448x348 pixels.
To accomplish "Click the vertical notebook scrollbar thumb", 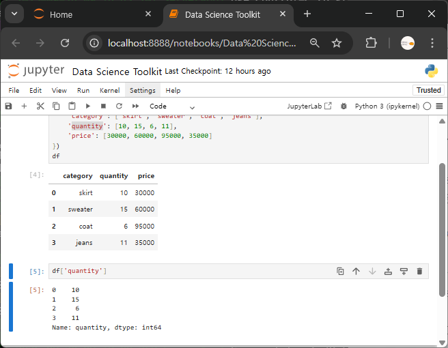I will 442,230.
